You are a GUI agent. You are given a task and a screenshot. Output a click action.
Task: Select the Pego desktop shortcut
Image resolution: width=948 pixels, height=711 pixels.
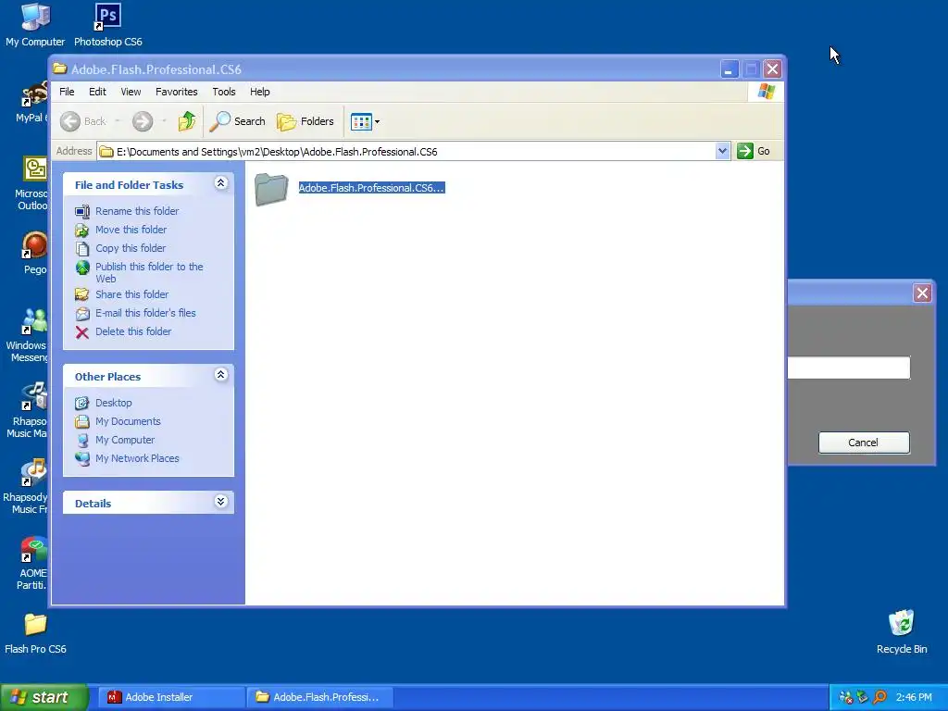35,254
